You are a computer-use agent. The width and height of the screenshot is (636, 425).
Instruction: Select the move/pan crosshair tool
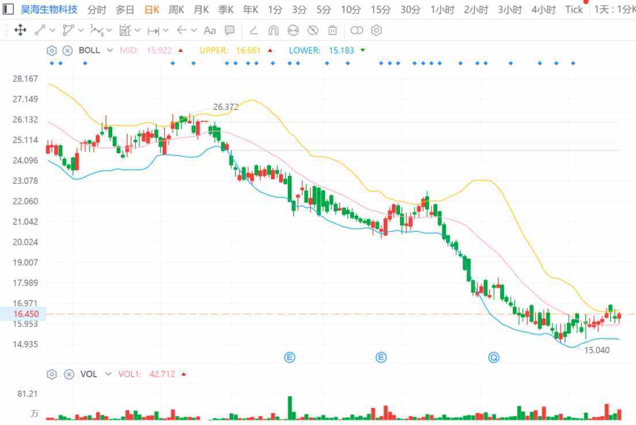(20, 30)
